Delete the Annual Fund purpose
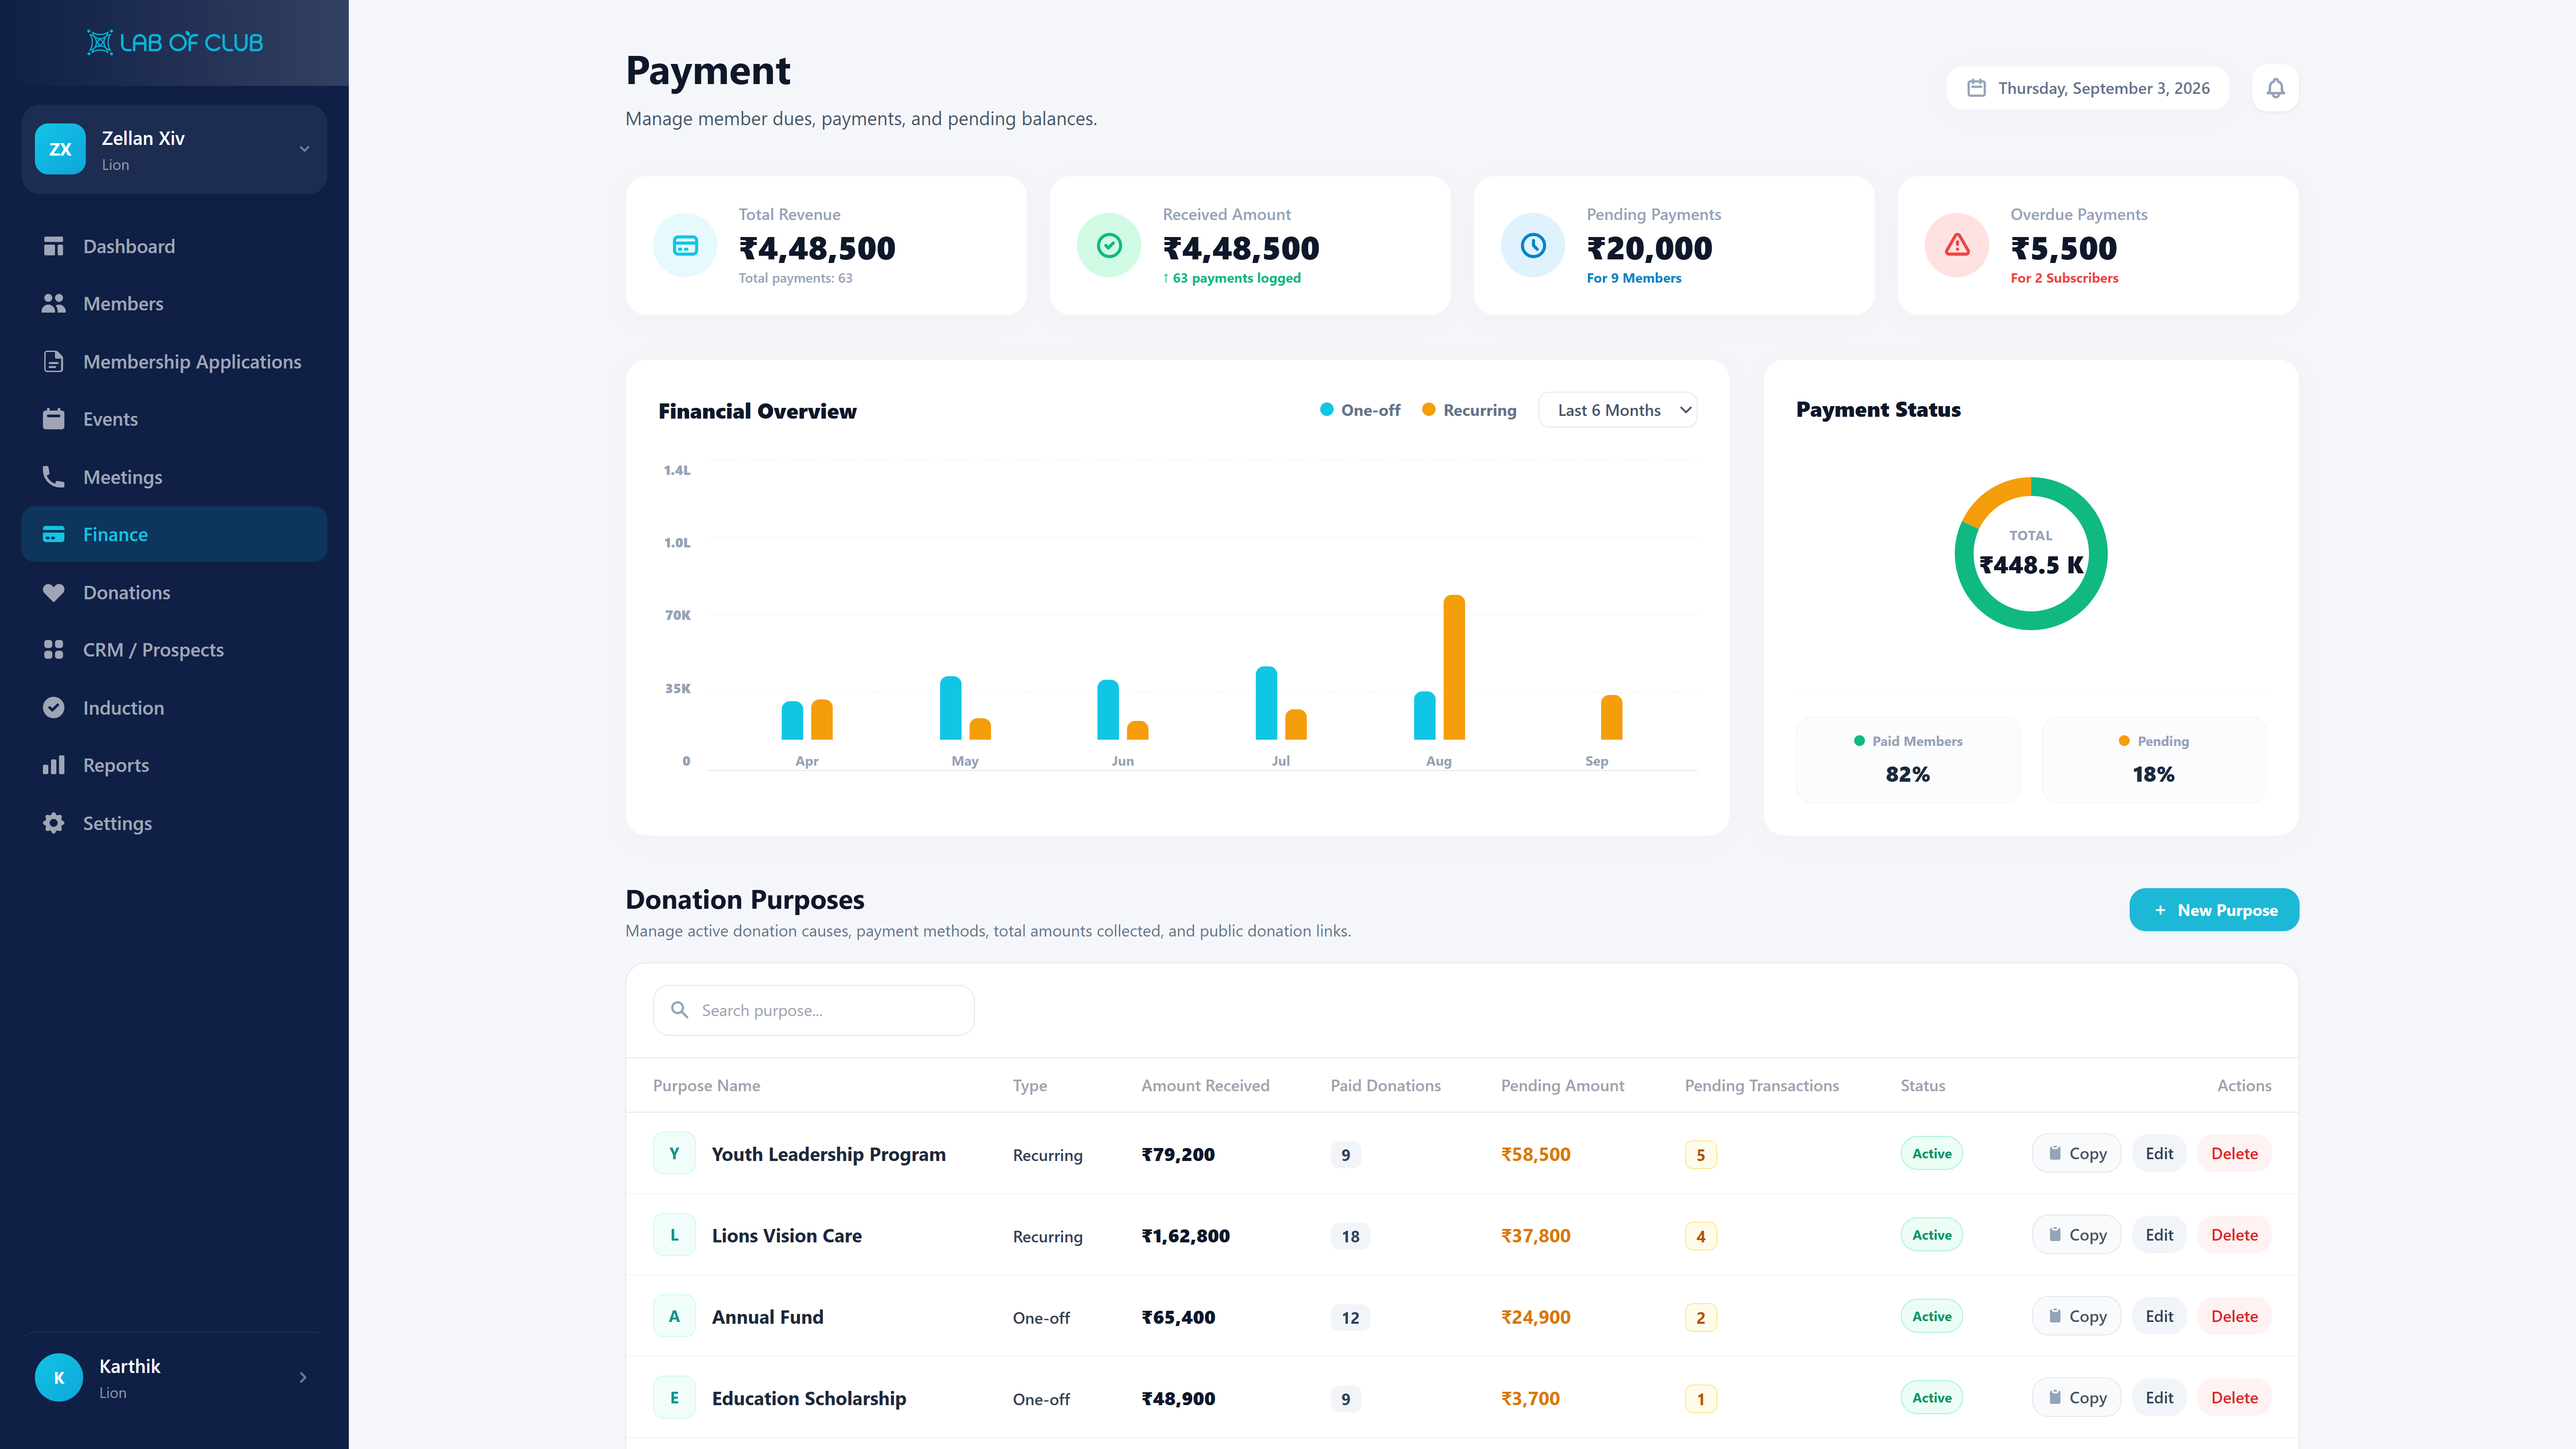 [2234, 1317]
